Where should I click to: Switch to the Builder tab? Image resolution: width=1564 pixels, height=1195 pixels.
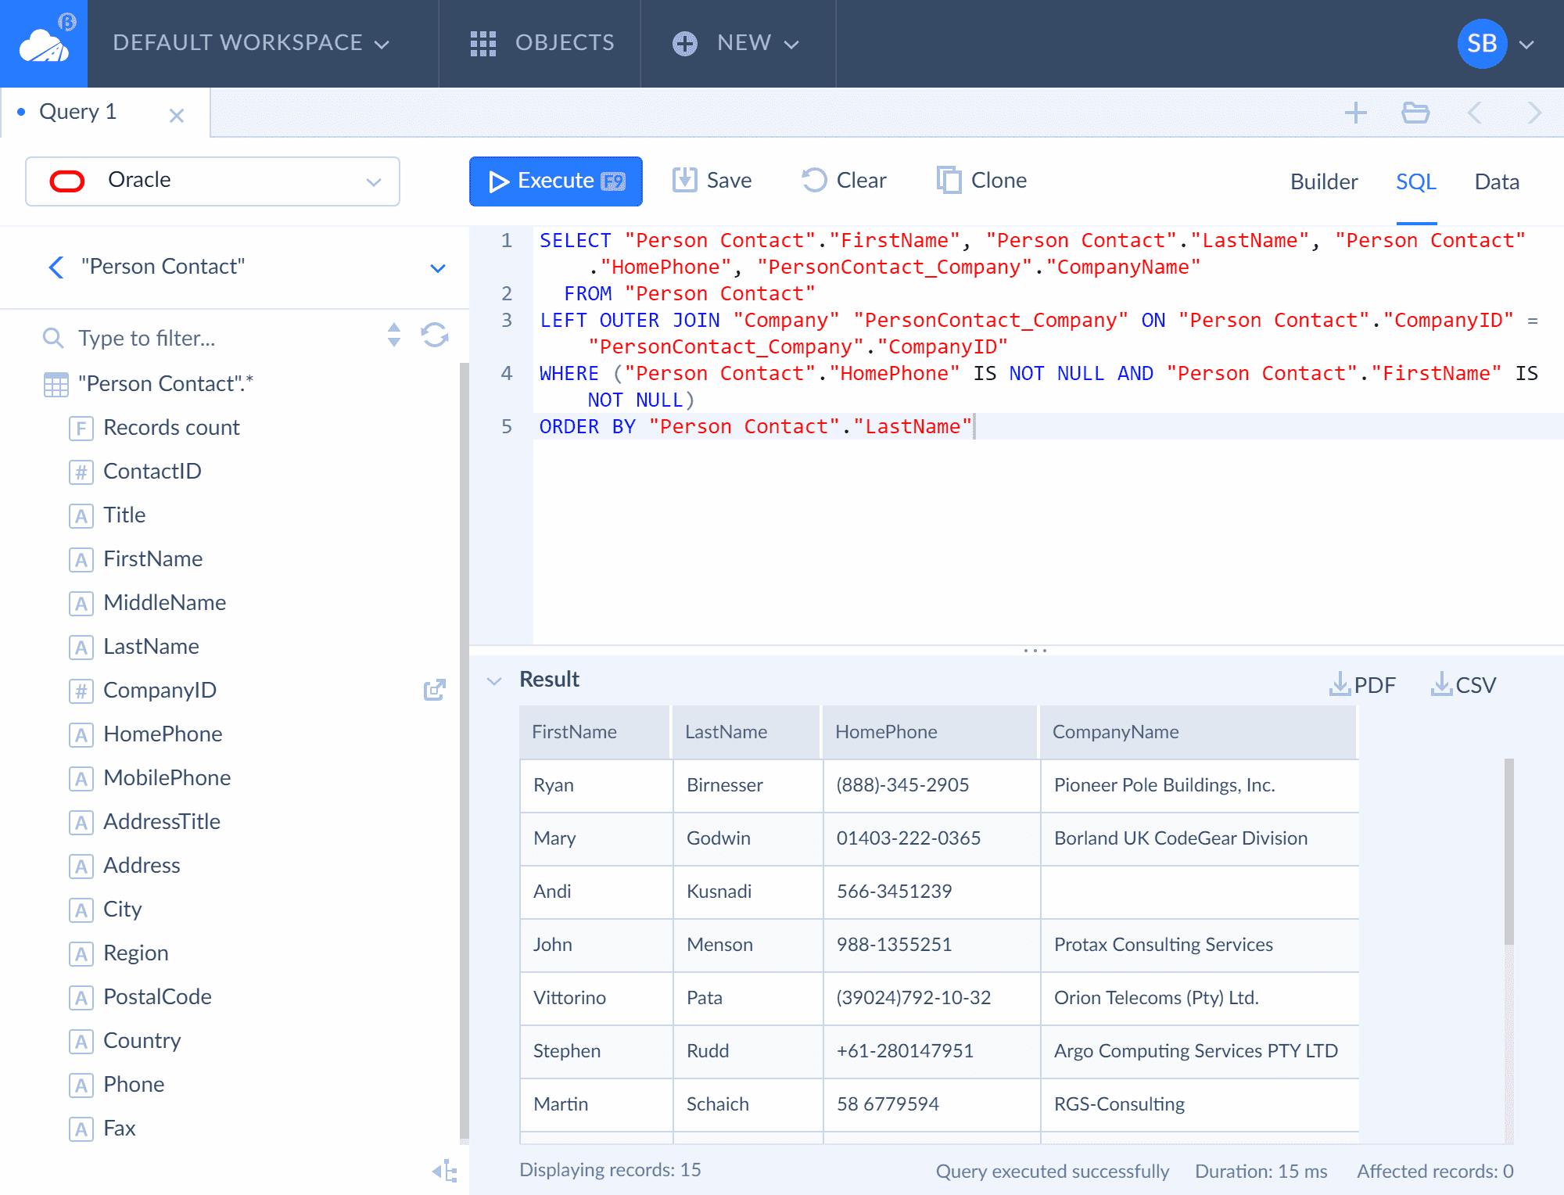(x=1323, y=181)
